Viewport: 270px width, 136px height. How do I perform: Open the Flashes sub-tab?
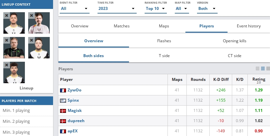(x=164, y=41)
